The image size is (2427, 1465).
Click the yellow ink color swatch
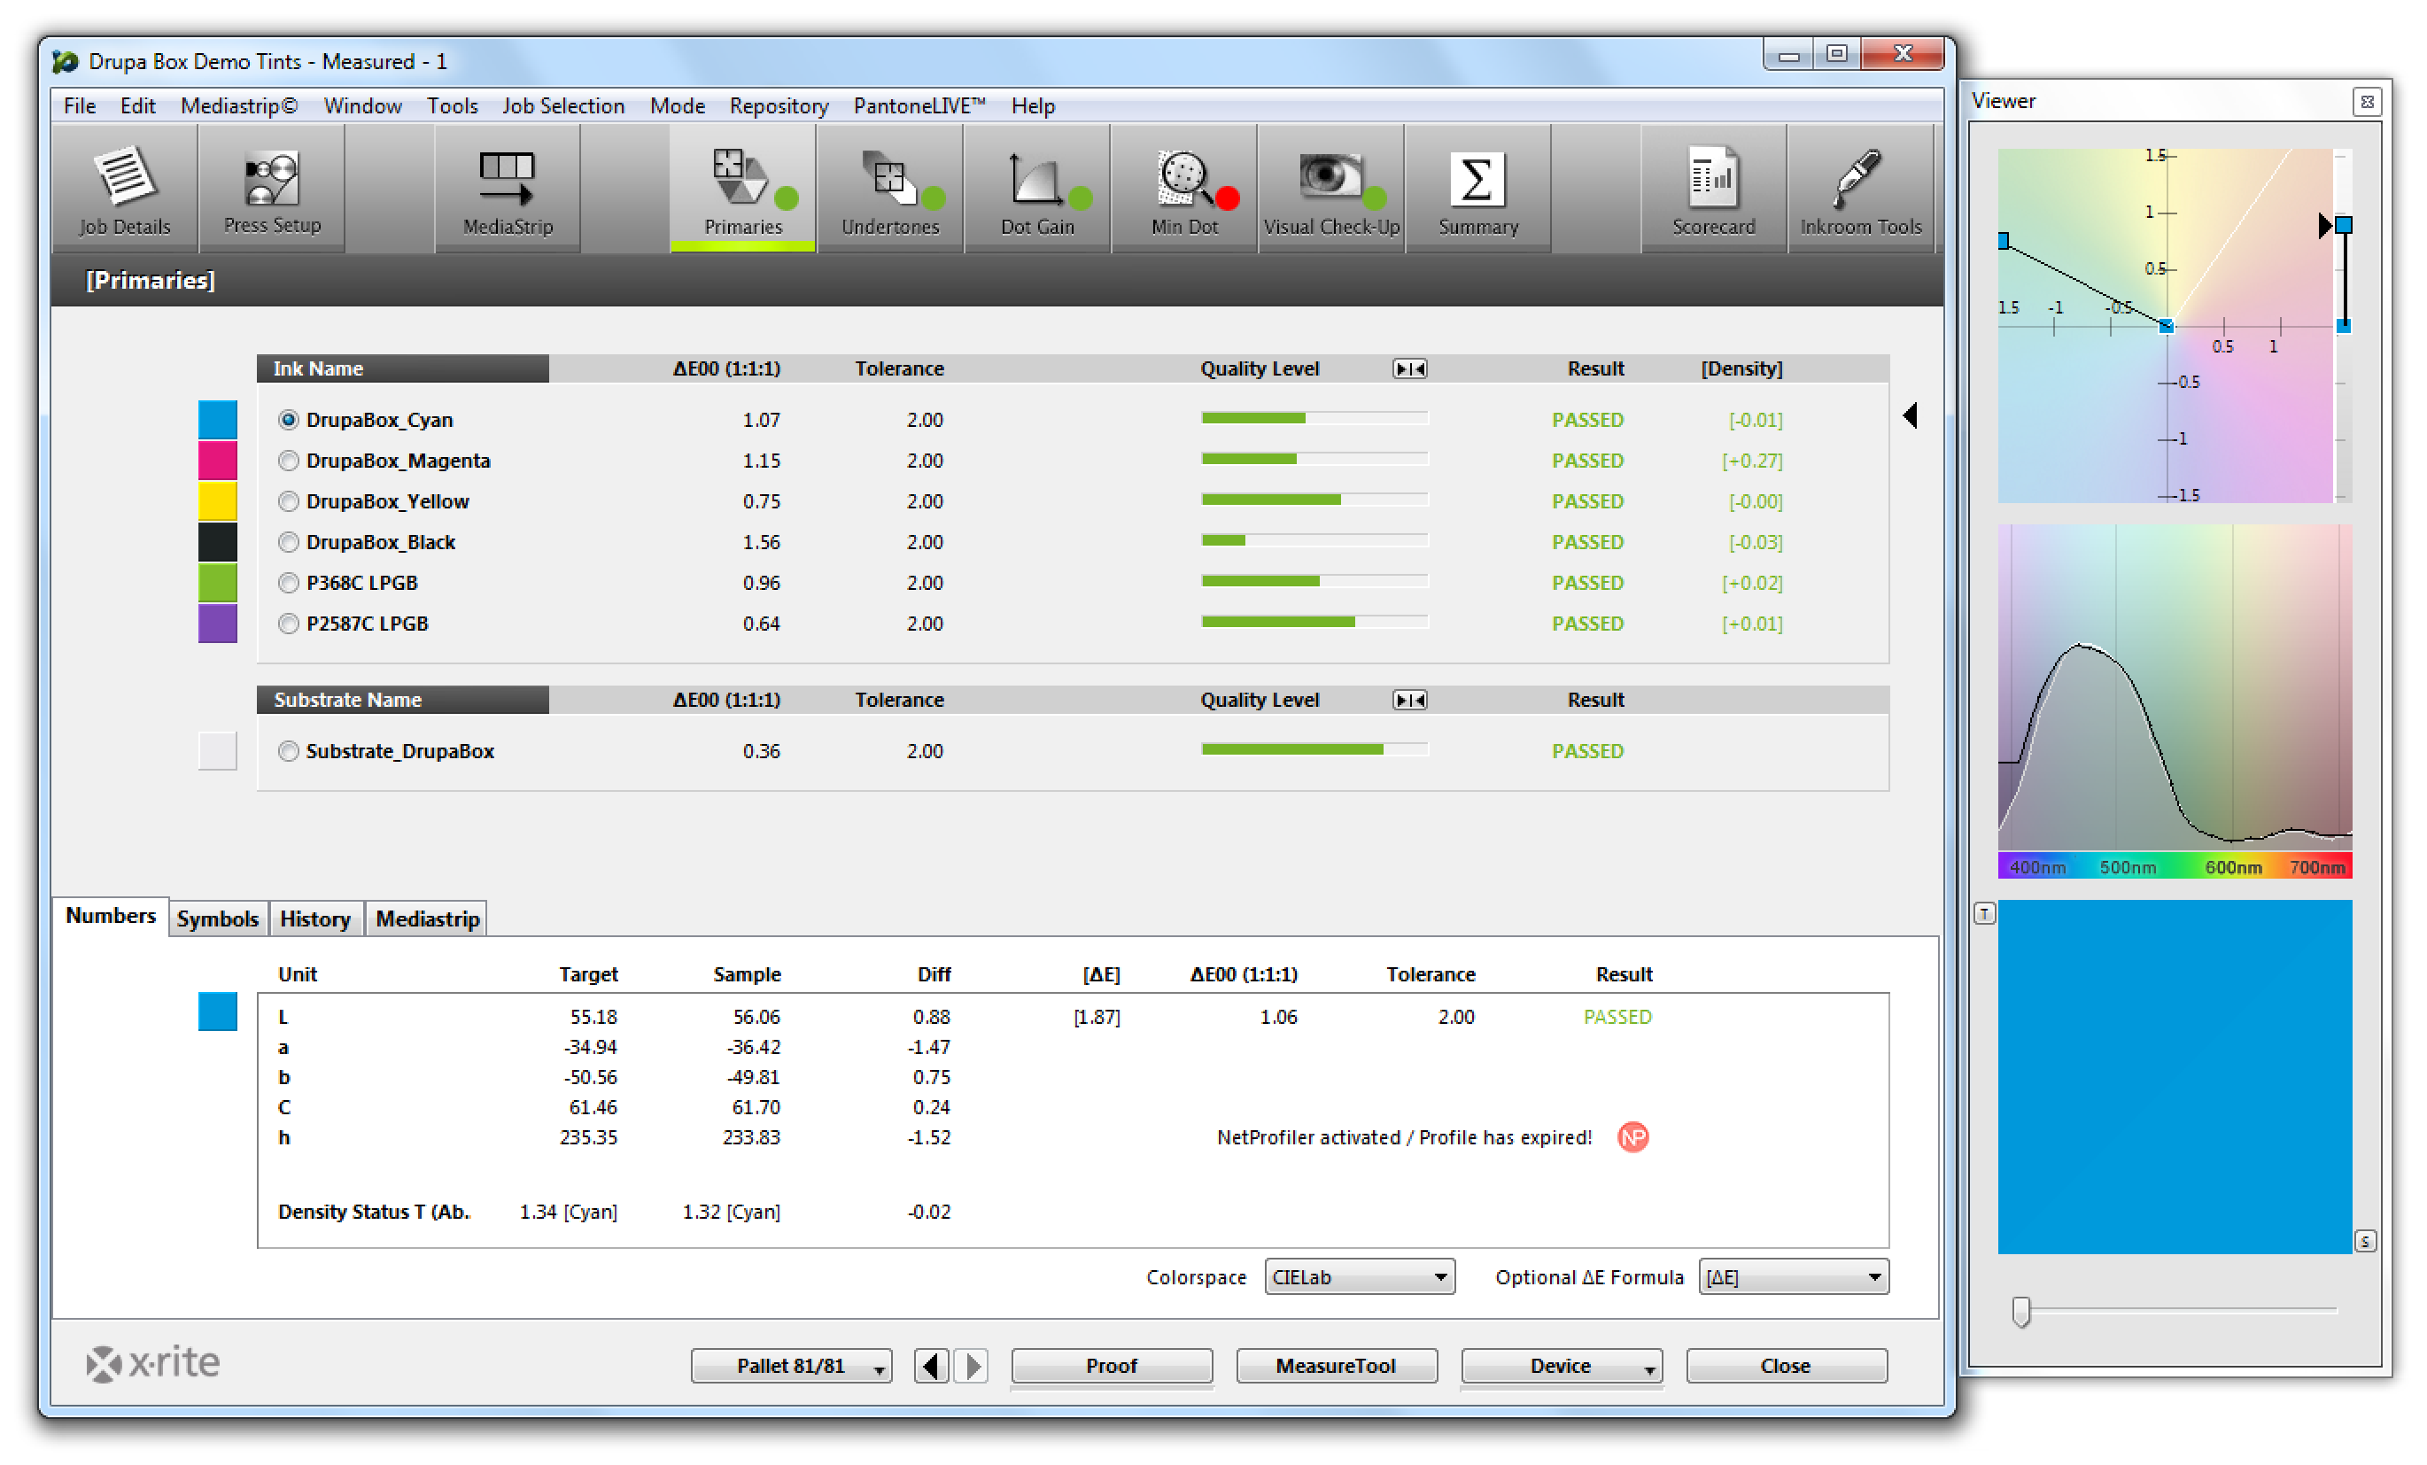pyautogui.click(x=218, y=500)
